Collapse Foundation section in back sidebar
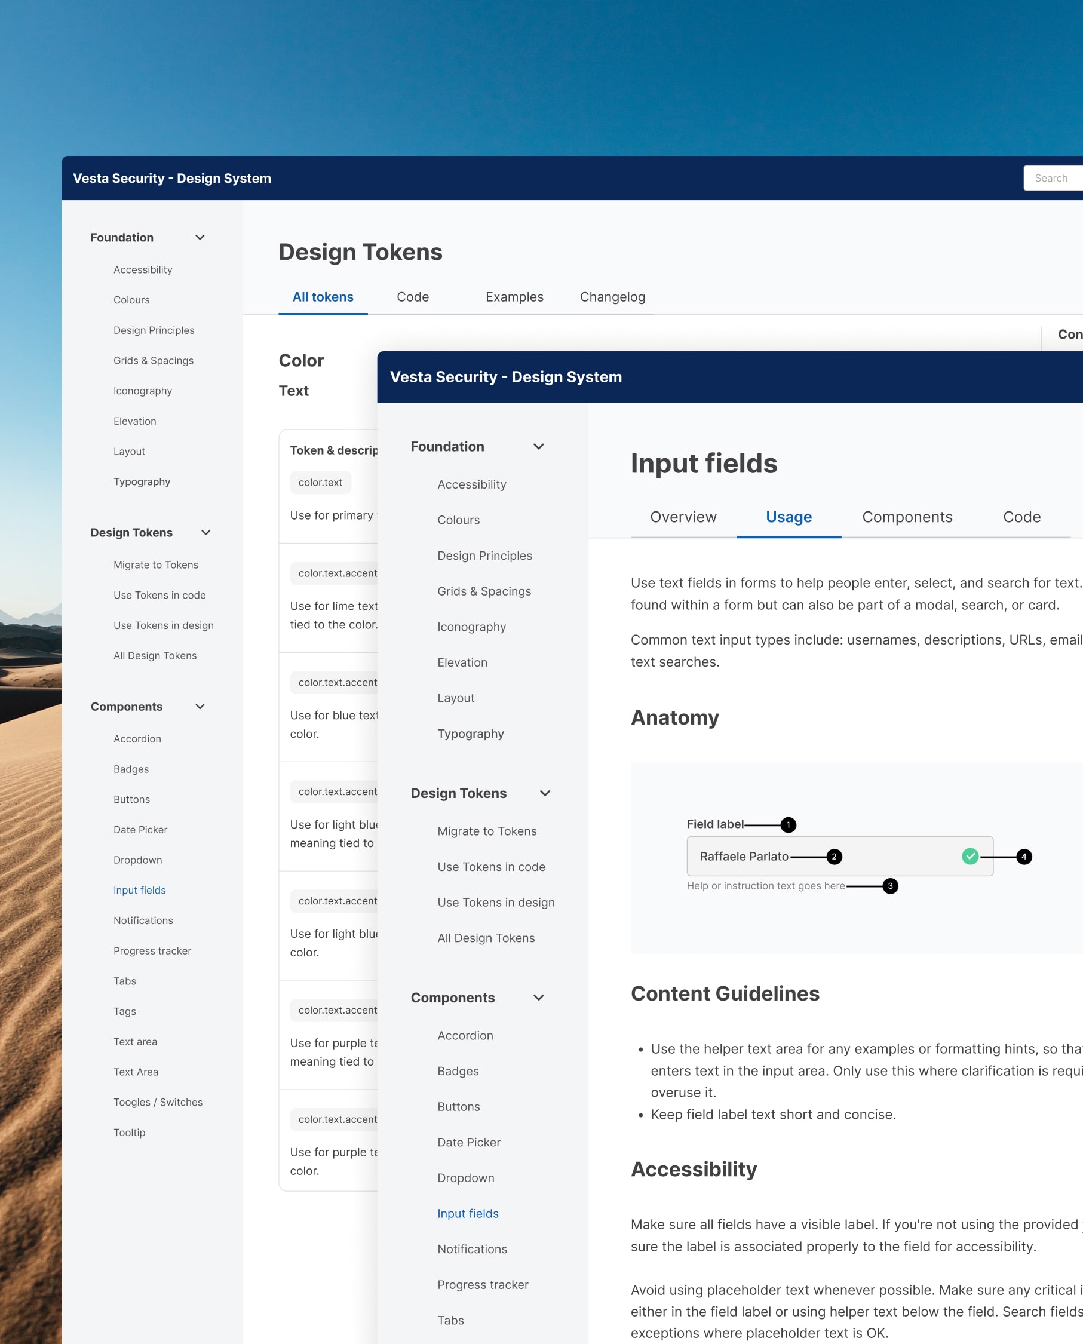 [200, 238]
